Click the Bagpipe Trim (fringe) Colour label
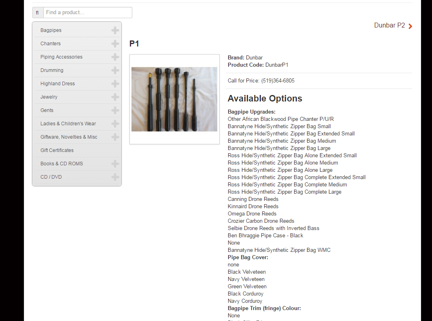 tap(265, 308)
